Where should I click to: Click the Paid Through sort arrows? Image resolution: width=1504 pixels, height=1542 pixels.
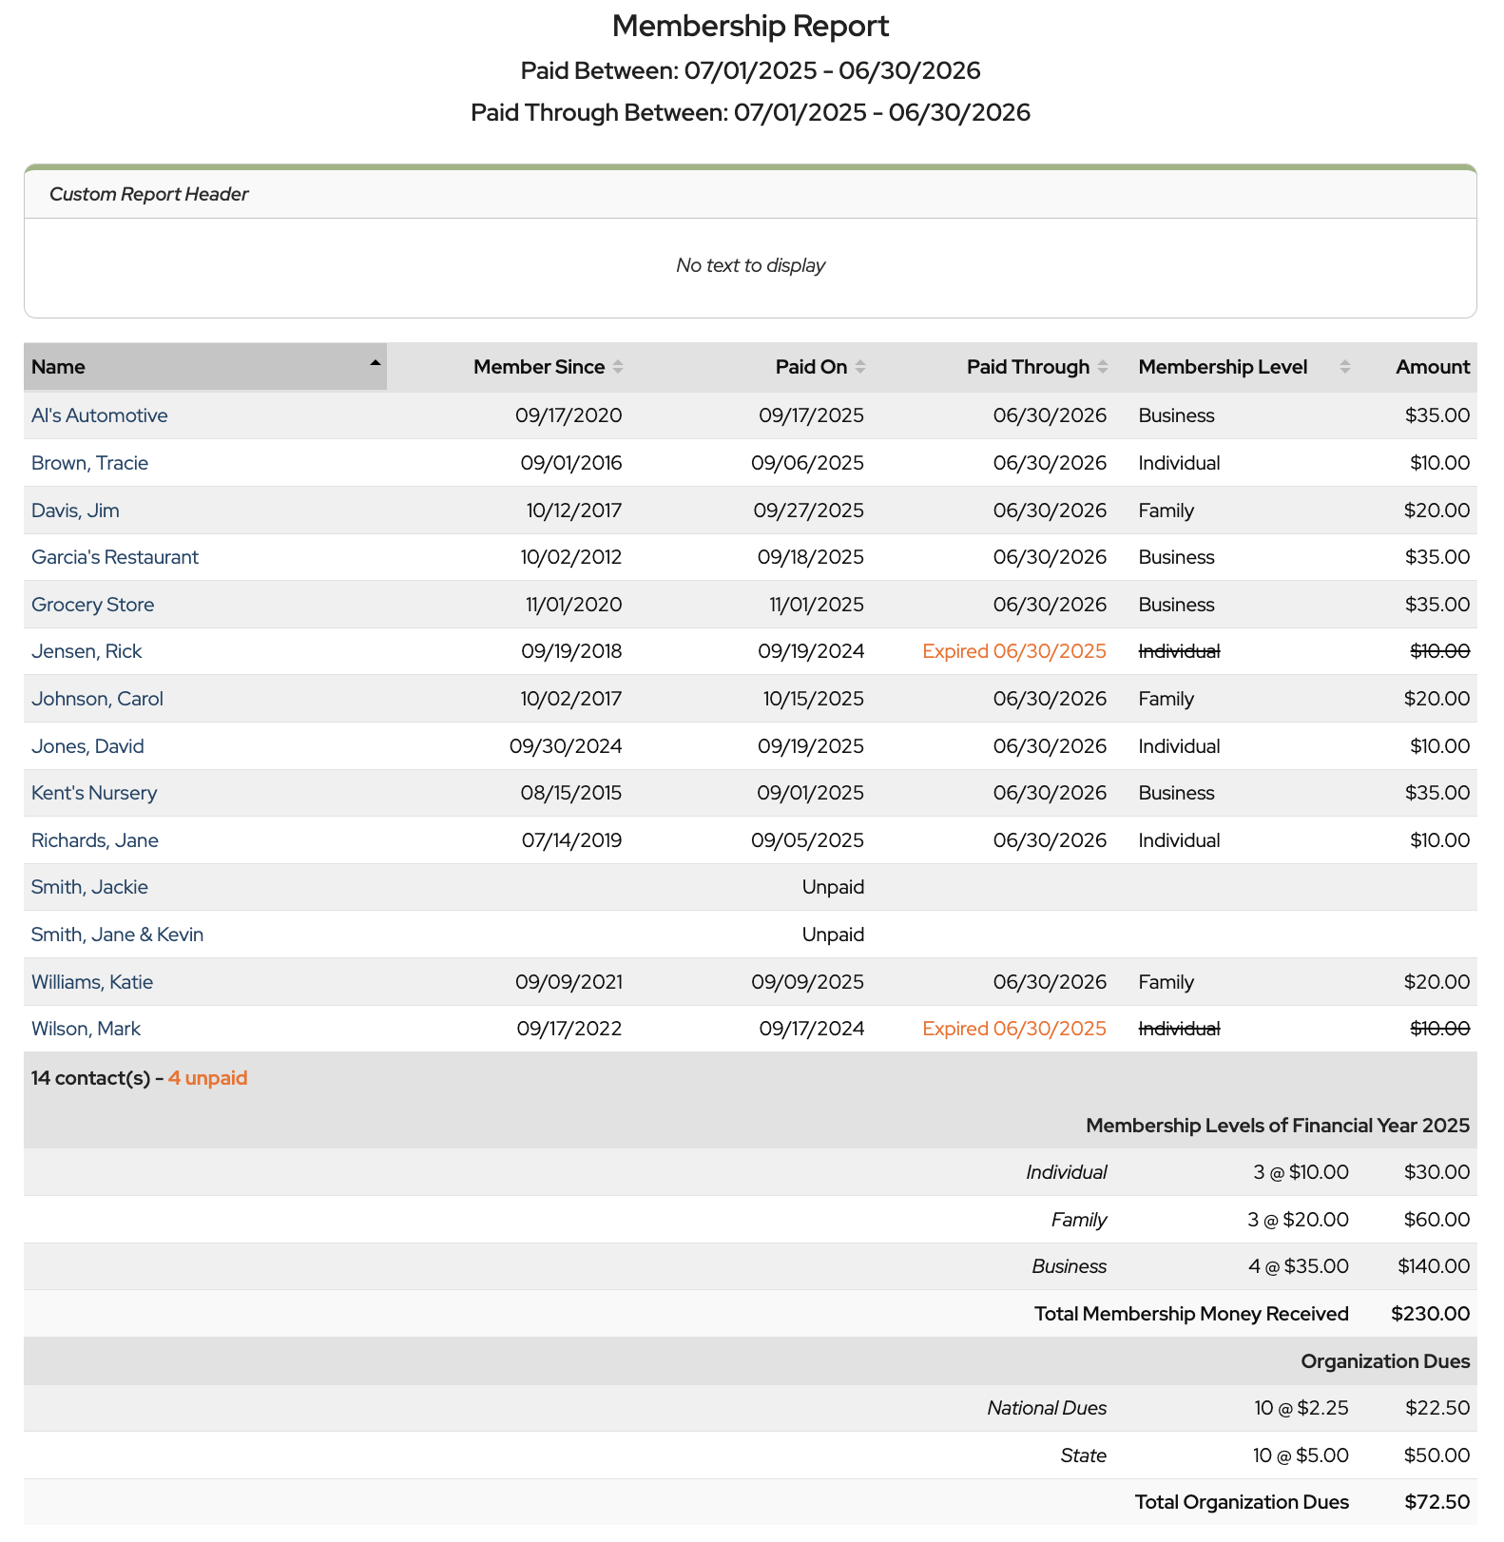1103,367
